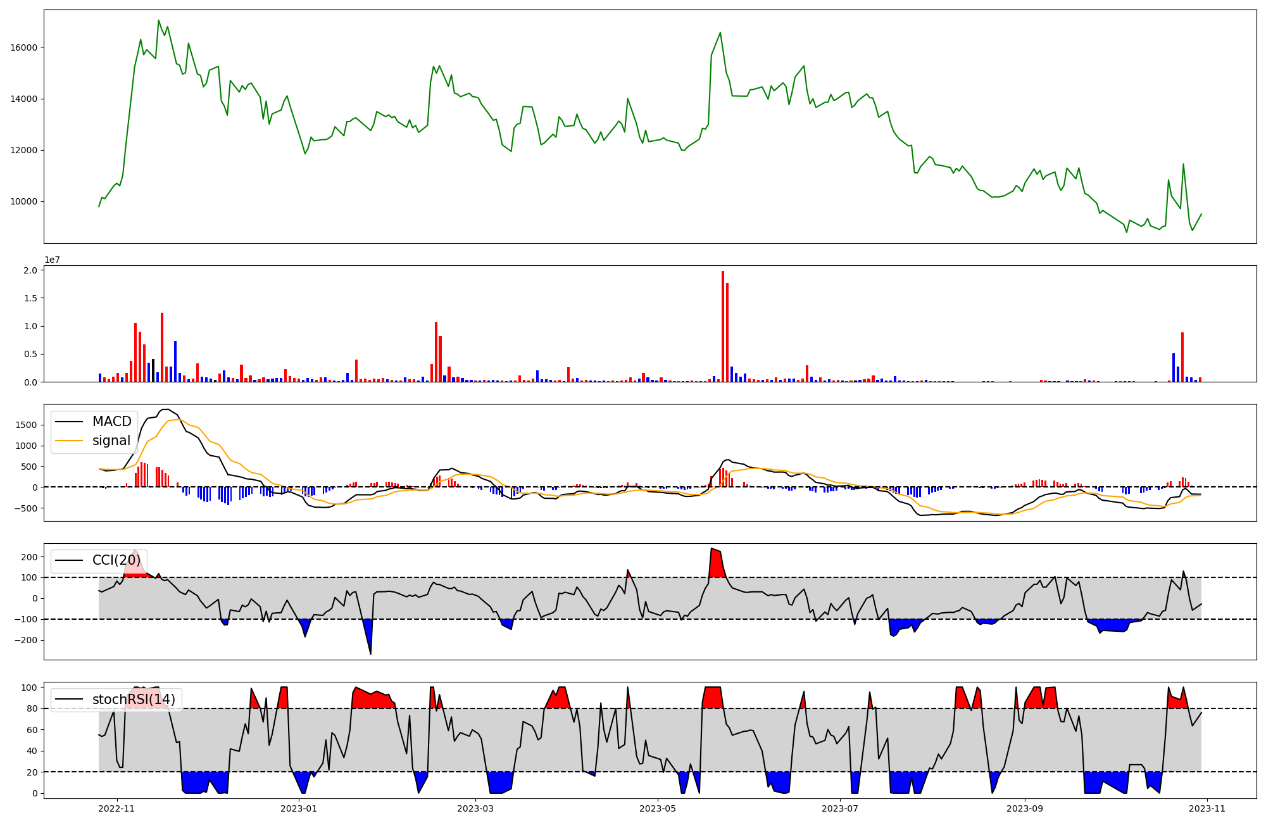The width and height of the screenshot is (1266, 823).
Task: Click the 2023-05 x-axis date label
Action: [x=658, y=808]
